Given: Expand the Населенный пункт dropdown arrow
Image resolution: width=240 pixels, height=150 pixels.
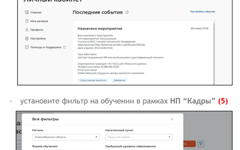Looking at the screenshot, I should (169, 137).
